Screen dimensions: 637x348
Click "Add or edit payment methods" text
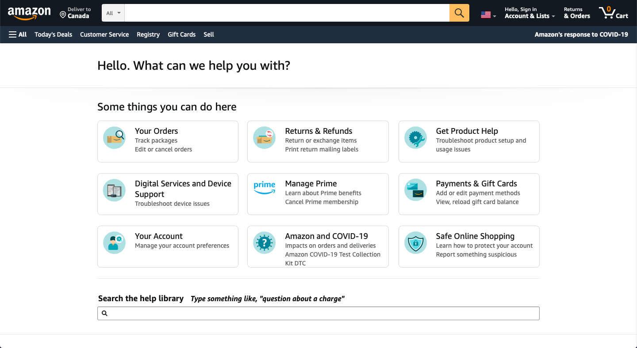pyautogui.click(x=478, y=193)
